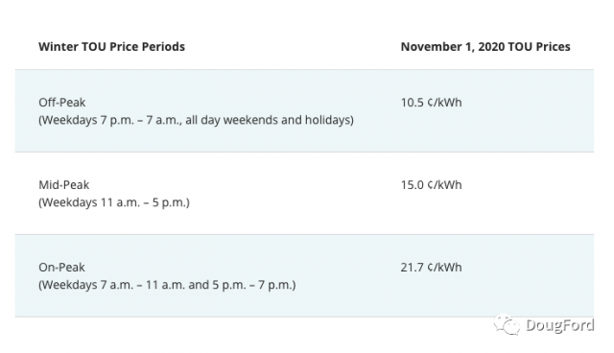
Task: Click the 21.7 ¢/kWh price value
Action: 431,268
